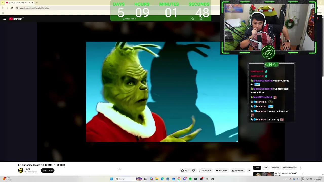Go to YouTube Premium home logo
This screenshot has height=182, width=324.
[16, 19]
